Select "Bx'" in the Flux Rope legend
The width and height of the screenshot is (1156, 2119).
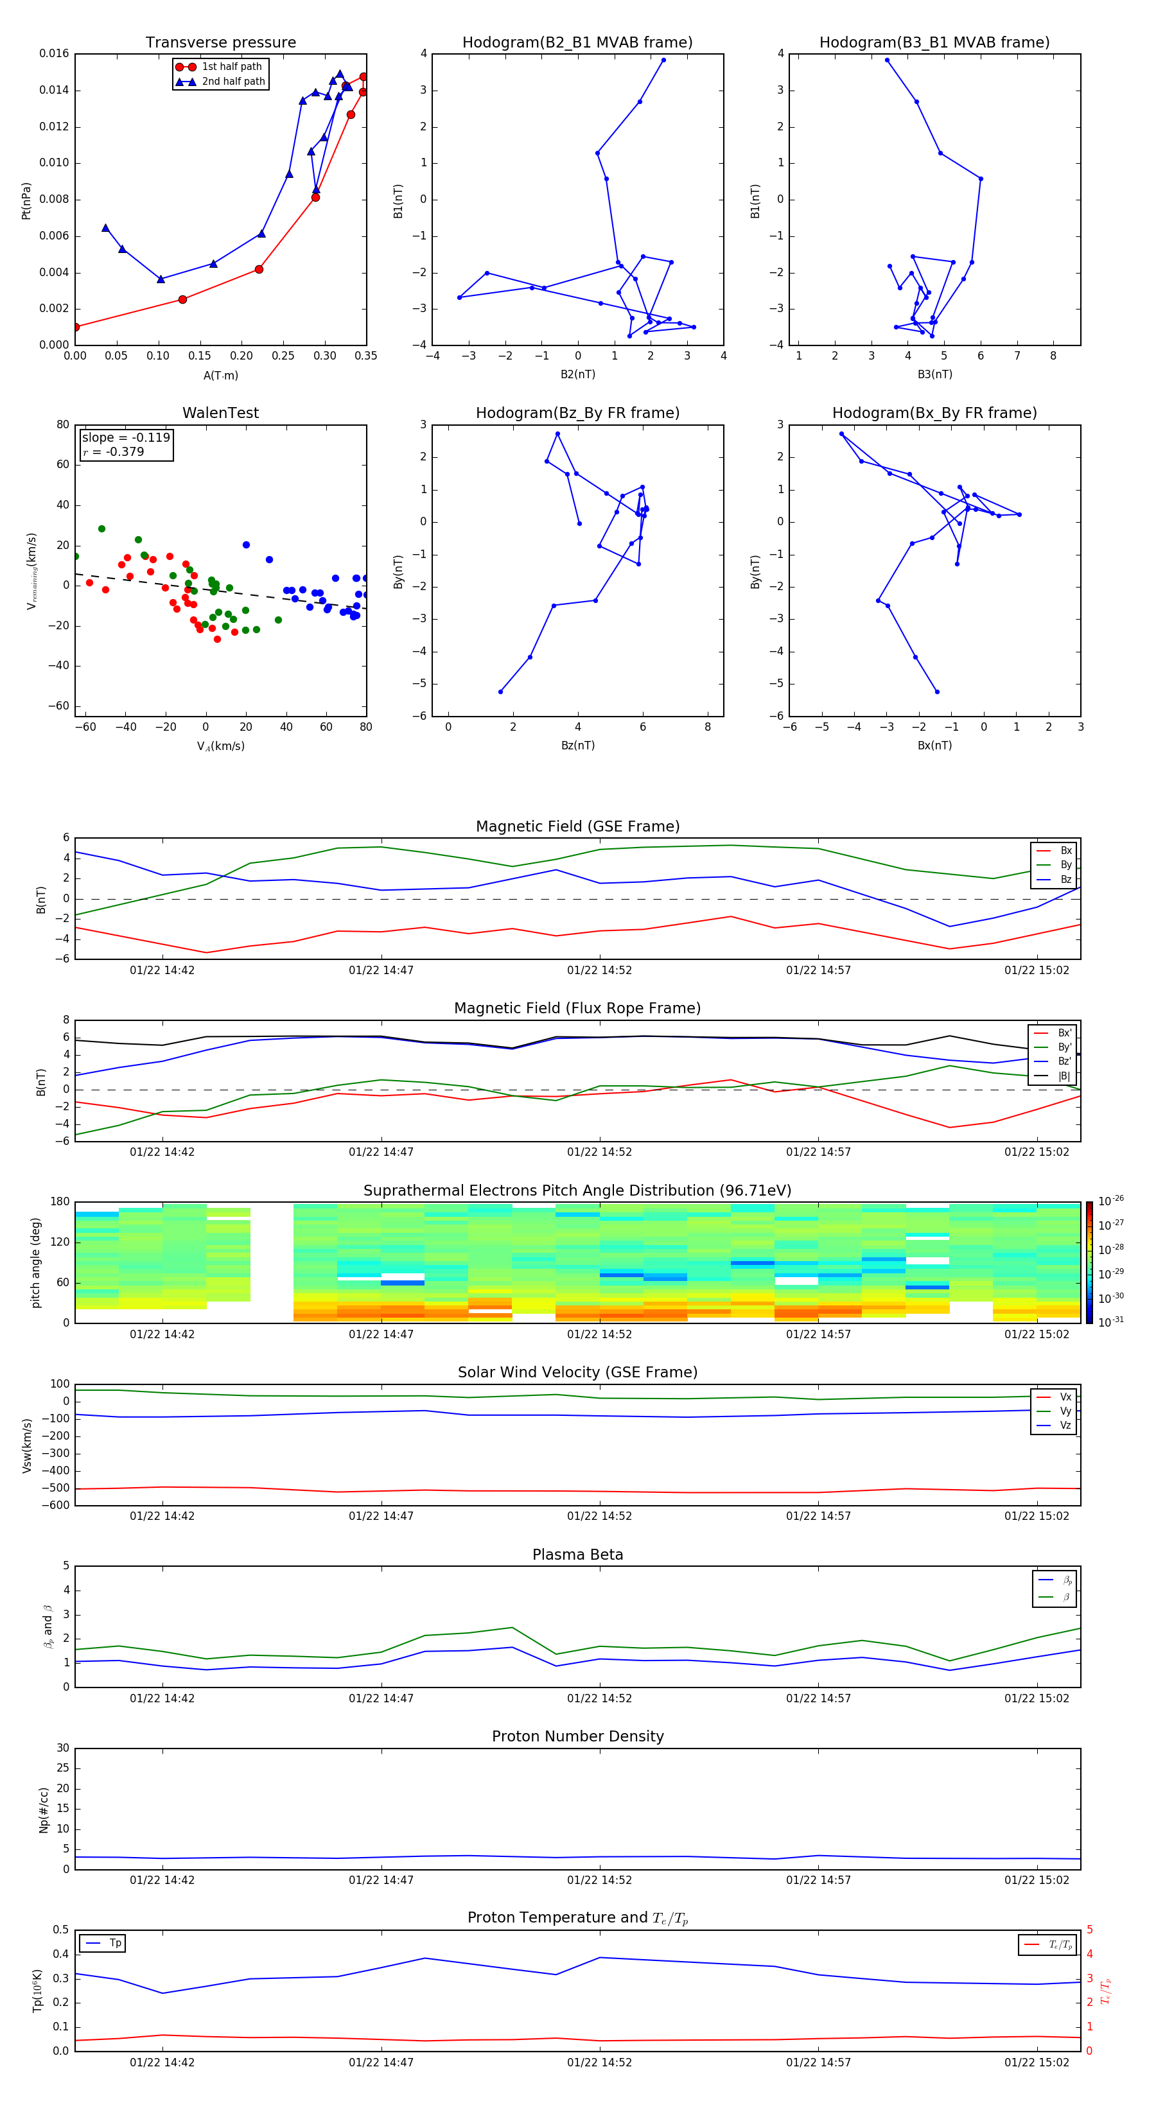(1053, 1033)
